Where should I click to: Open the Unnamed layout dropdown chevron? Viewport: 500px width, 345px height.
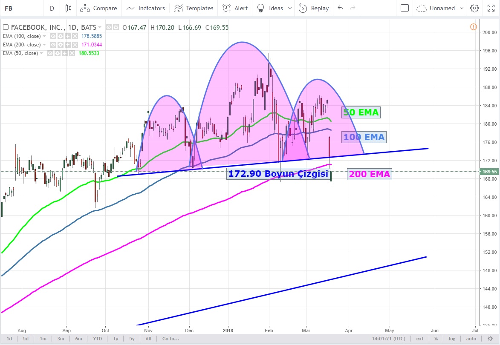461,8
